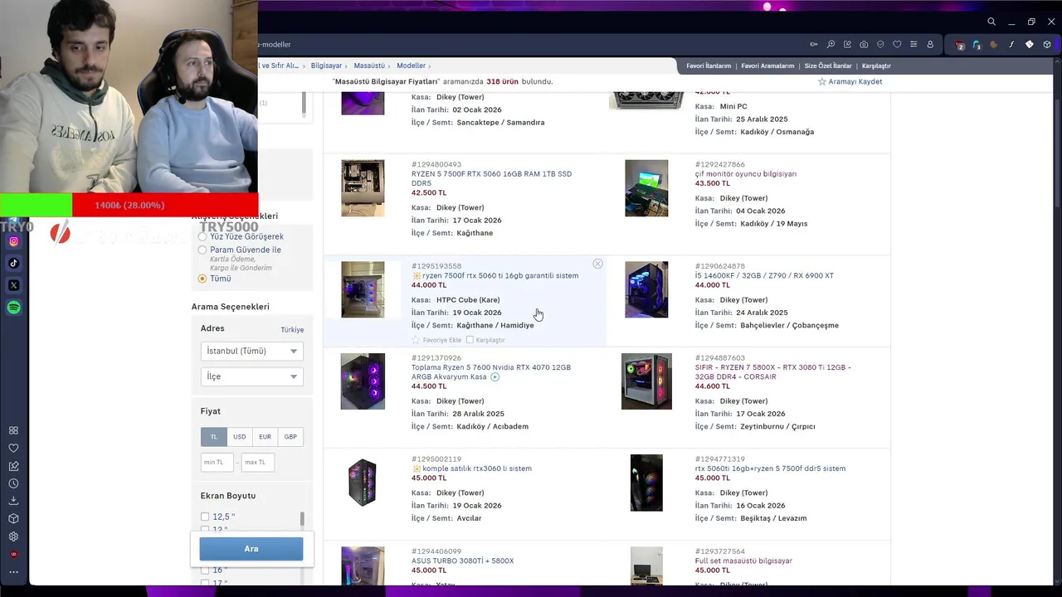Open Favori Aramalarım menu
The width and height of the screenshot is (1062, 597).
coord(767,66)
